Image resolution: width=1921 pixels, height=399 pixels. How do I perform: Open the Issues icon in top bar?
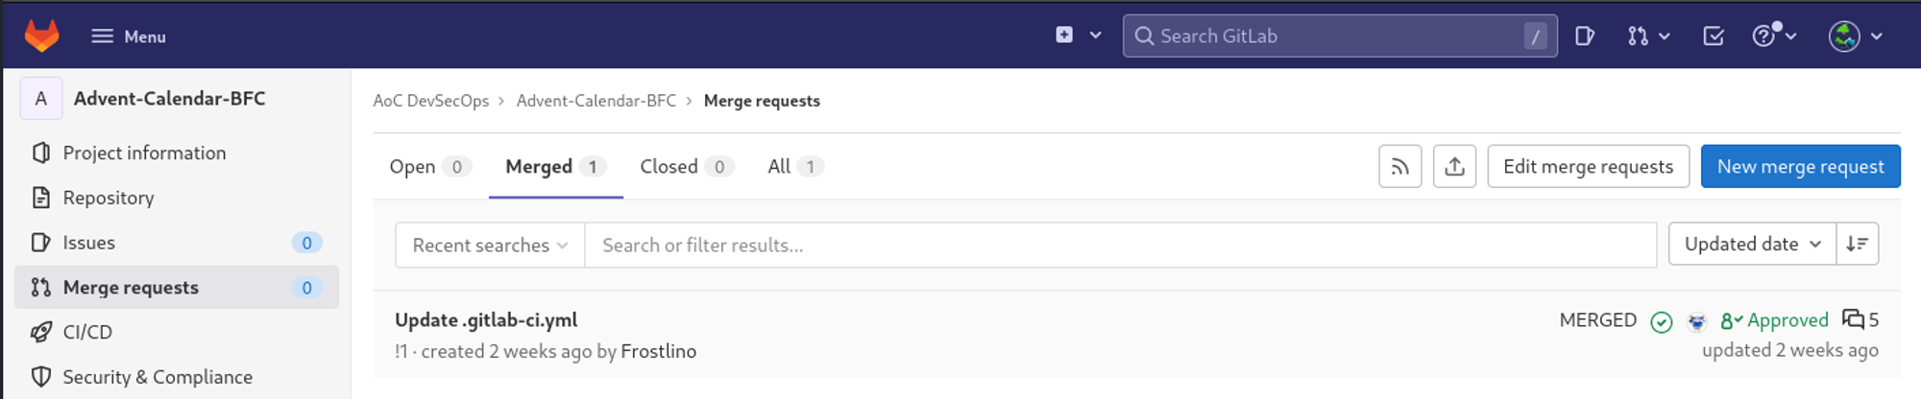[x=1585, y=35]
